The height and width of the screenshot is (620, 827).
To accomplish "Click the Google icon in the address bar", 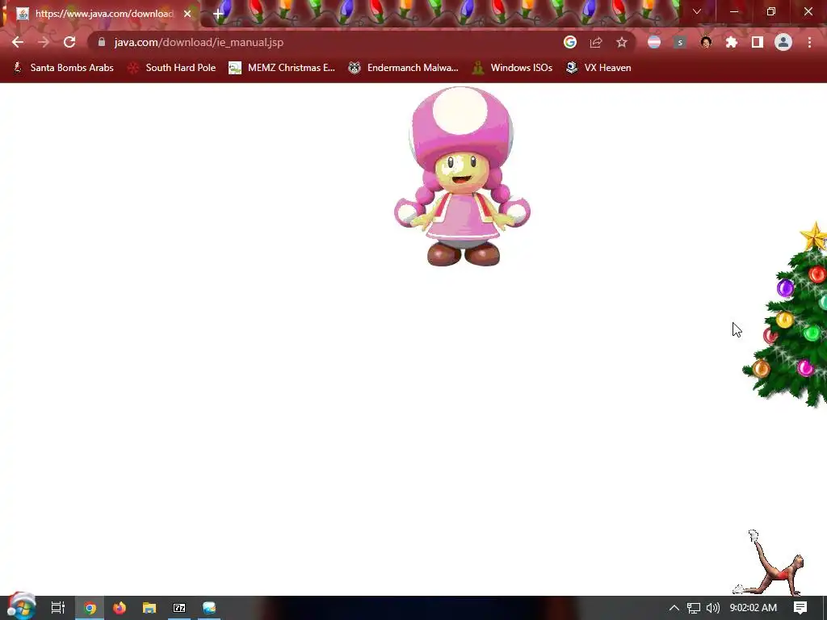I will pos(570,42).
